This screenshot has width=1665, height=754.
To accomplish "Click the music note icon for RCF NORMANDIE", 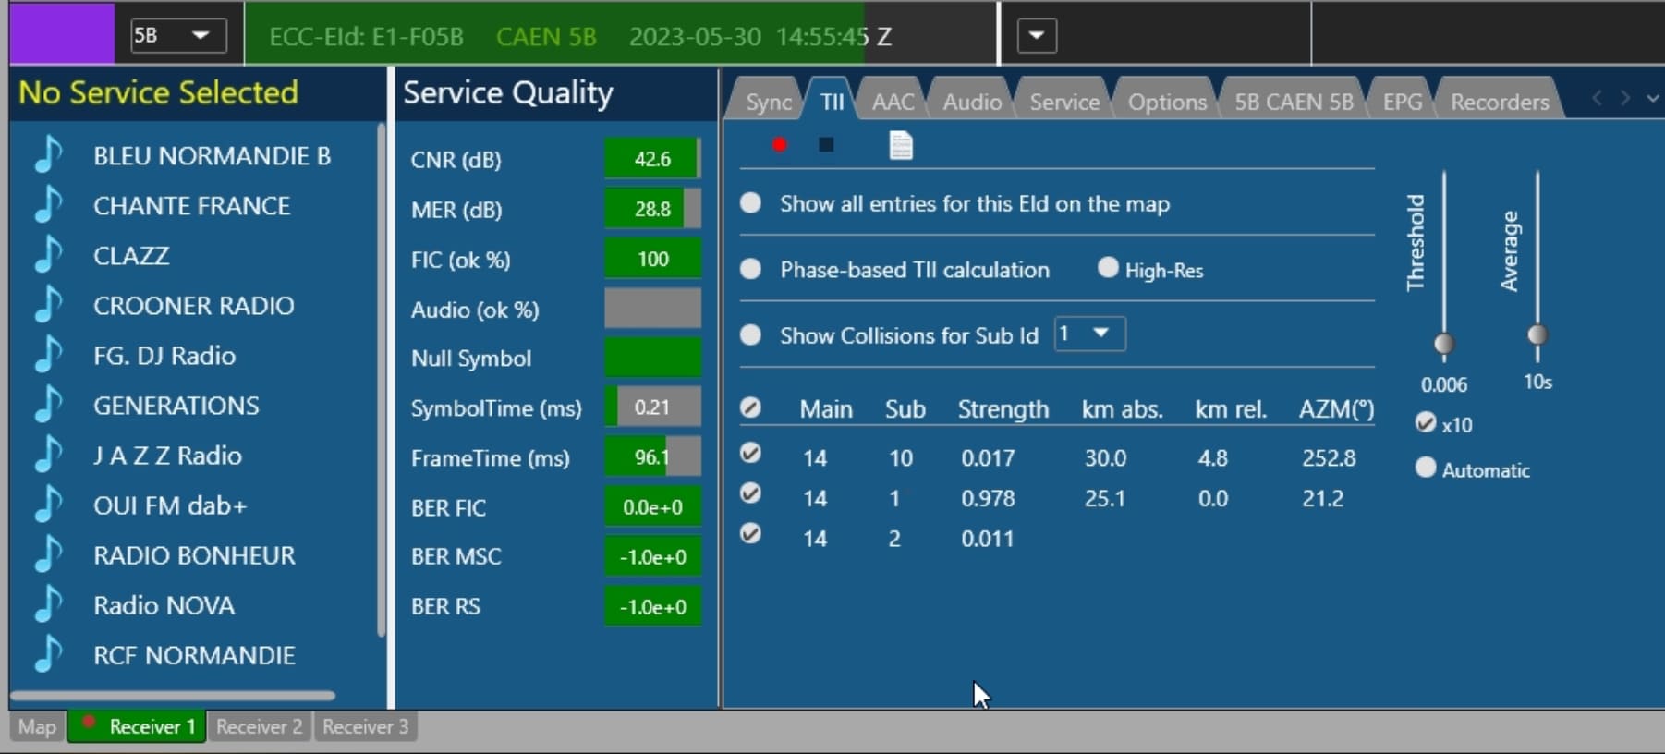I will 48,654.
